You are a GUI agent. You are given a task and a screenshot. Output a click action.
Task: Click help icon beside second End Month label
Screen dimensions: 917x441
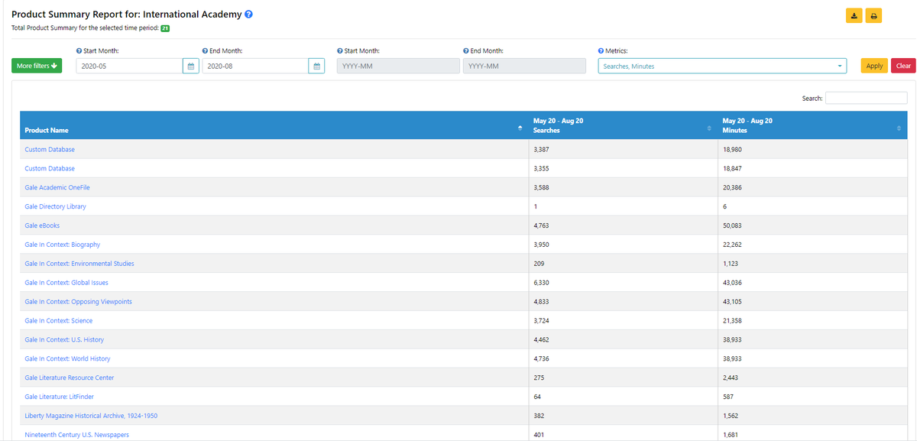tap(466, 50)
